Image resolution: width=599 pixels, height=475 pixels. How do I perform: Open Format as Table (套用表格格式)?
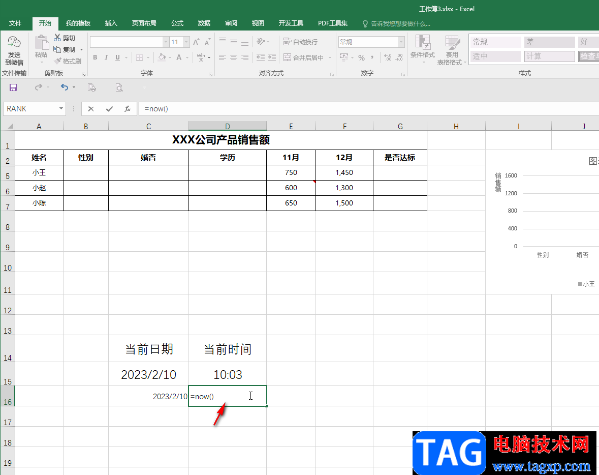tap(452, 50)
